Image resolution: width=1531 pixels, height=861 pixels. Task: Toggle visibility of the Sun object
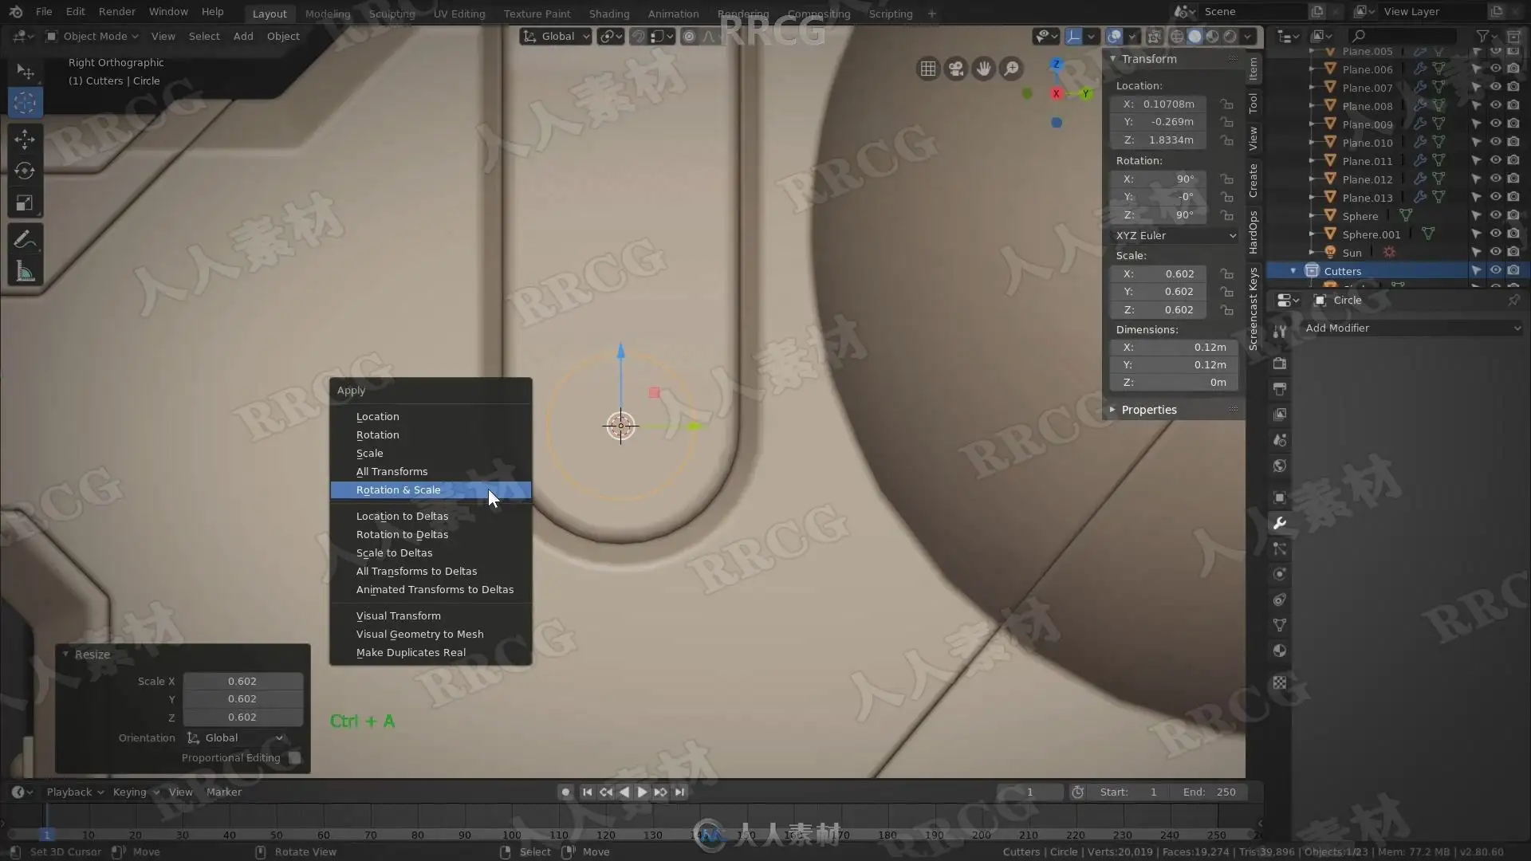click(1495, 252)
